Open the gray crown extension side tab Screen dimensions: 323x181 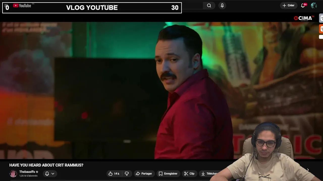coord(321,18)
